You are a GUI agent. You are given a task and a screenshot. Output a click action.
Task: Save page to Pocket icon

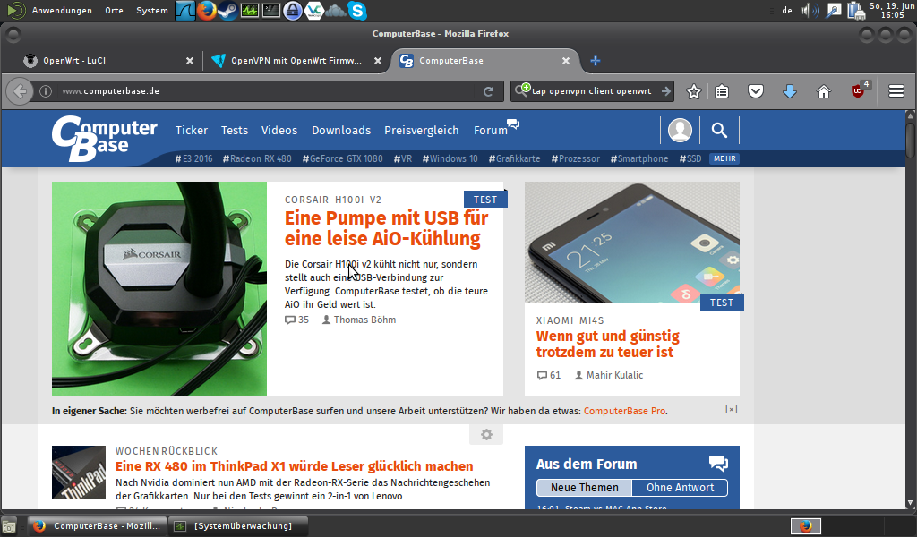click(756, 91)
